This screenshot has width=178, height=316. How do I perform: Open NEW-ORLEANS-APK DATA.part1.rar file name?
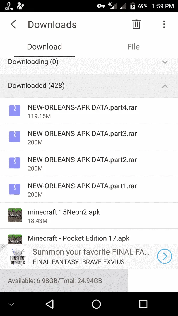coord(82,186)
